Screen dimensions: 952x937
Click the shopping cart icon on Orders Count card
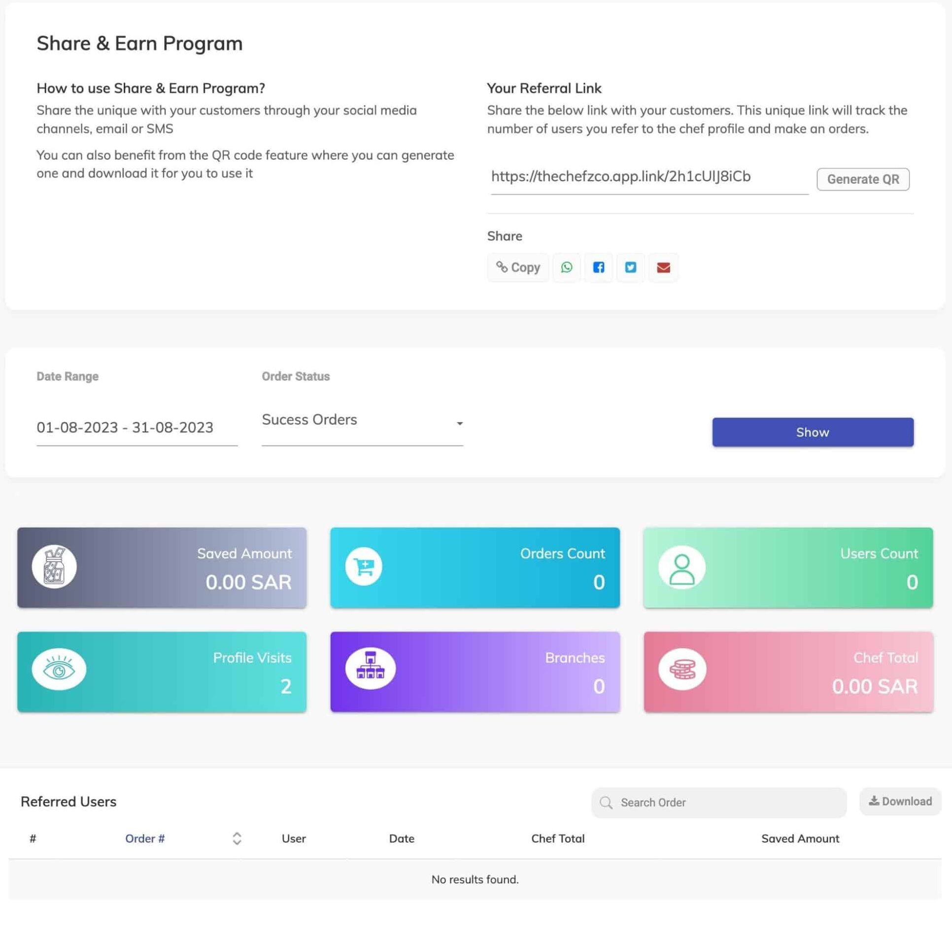(x=364, y=567)
